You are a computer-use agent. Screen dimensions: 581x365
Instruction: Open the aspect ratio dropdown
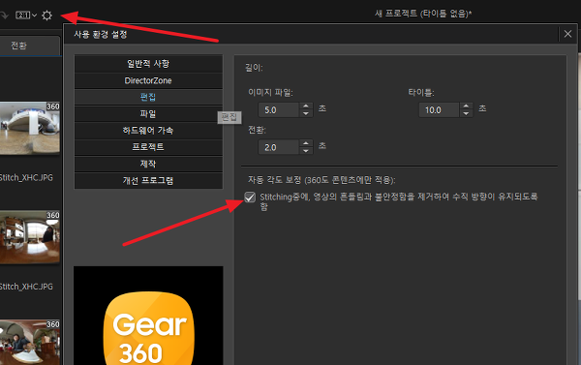pos(26,15)
